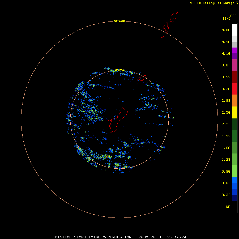Viewport: 239px width, 239px height.
Task: Click the 1.28 legend value
Action: 226,160
